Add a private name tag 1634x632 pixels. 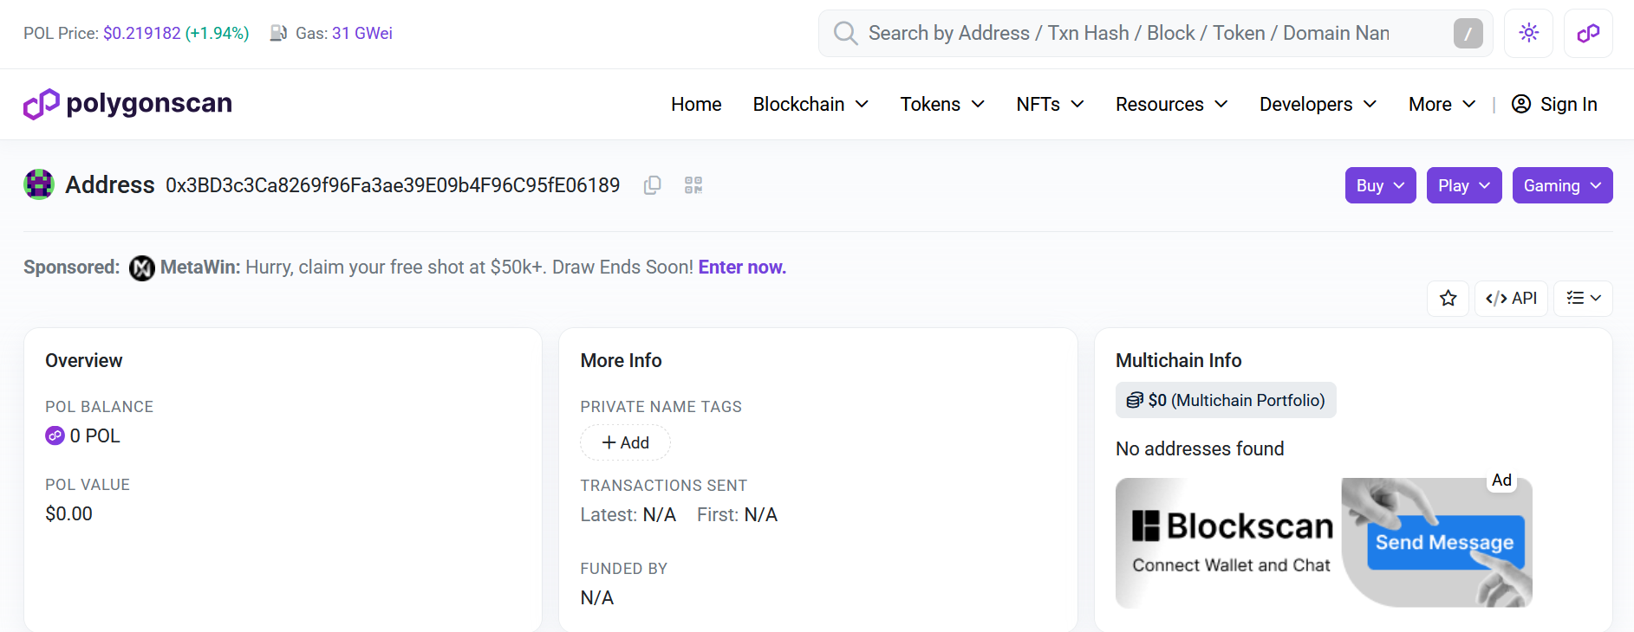click(625, 442)
